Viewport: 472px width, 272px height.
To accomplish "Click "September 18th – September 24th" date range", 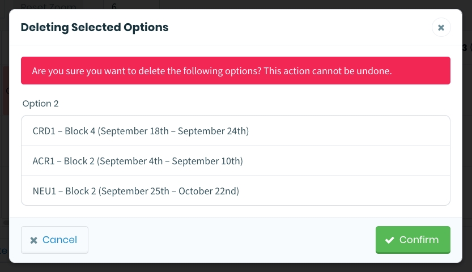I will click(x=174, y=131).
